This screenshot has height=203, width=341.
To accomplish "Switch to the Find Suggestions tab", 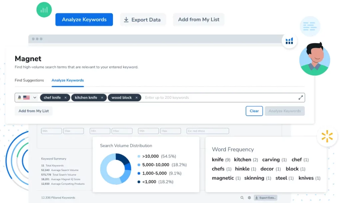I will point(29,80).
